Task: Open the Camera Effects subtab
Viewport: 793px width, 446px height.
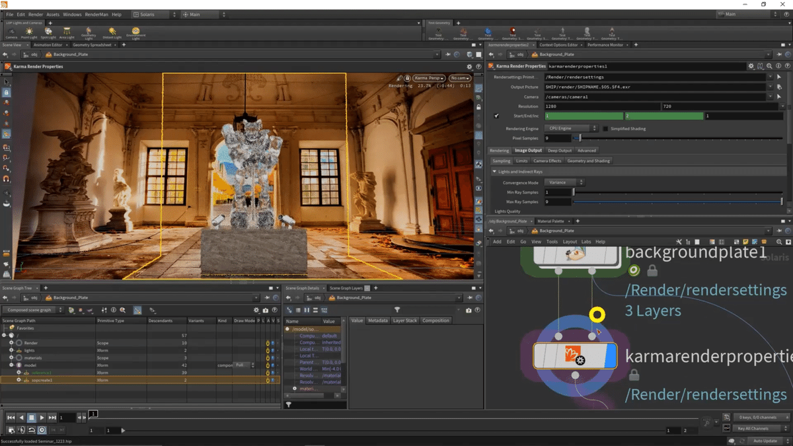Action: (547, 161)
